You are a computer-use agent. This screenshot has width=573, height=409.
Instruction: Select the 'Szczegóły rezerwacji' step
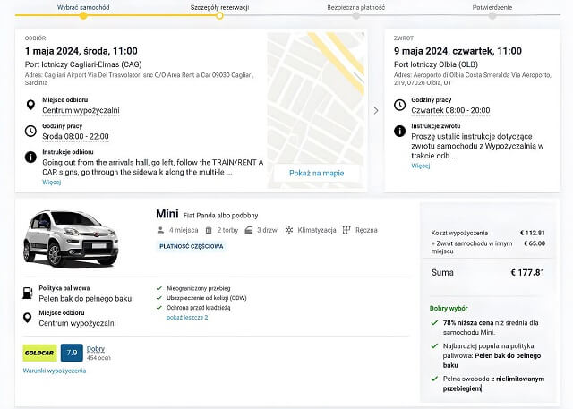[x=218, y=6]
